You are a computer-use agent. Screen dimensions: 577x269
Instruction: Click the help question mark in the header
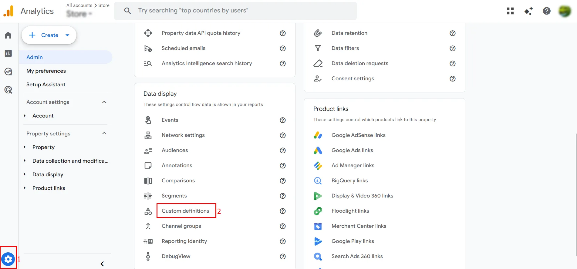tap(546, 11)
